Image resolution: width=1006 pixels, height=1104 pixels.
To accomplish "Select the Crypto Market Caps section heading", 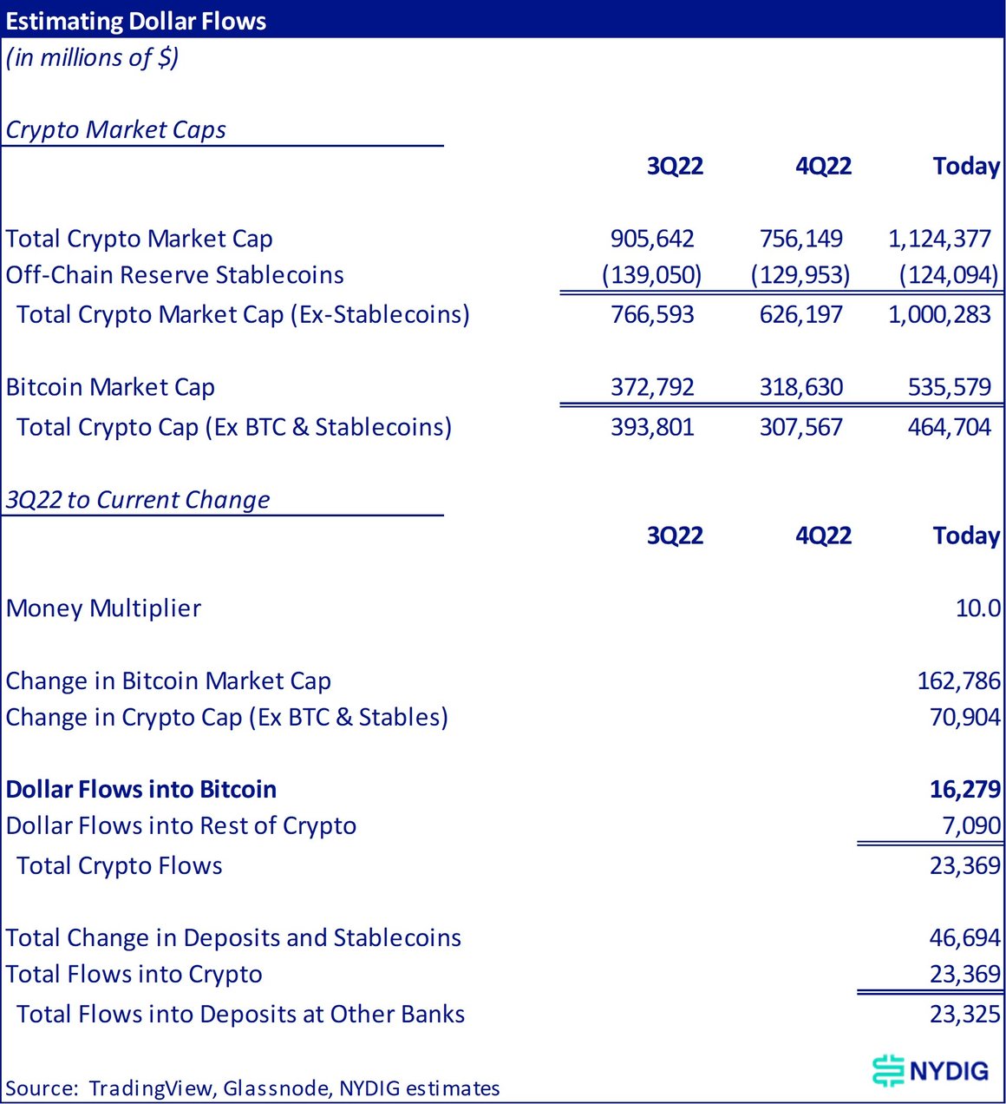I will click(x=115, y=130).
